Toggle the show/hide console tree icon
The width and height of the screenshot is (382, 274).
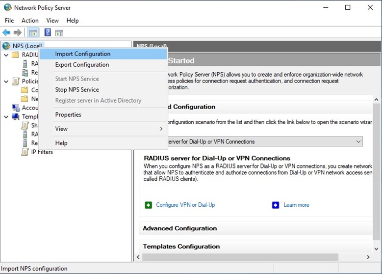point(33,33)
